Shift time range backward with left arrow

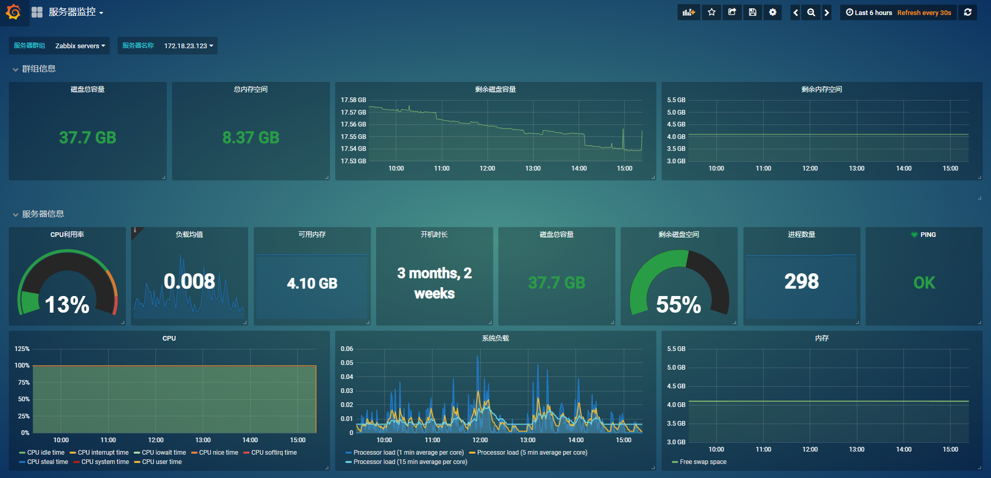(x=795, y=12)
